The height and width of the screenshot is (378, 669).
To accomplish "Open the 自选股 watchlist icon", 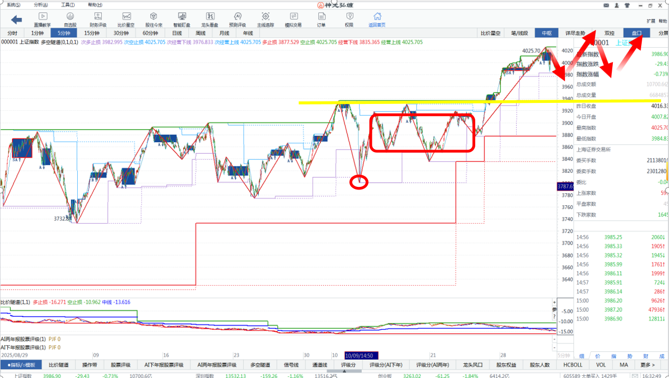I will (x=70, y=20).
